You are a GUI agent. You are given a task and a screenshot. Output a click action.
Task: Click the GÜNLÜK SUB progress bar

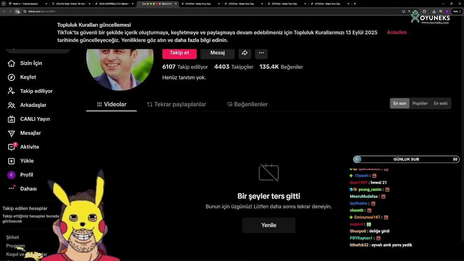click(x=406, y=159)
